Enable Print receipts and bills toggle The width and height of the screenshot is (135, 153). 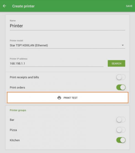pos(121,77)
